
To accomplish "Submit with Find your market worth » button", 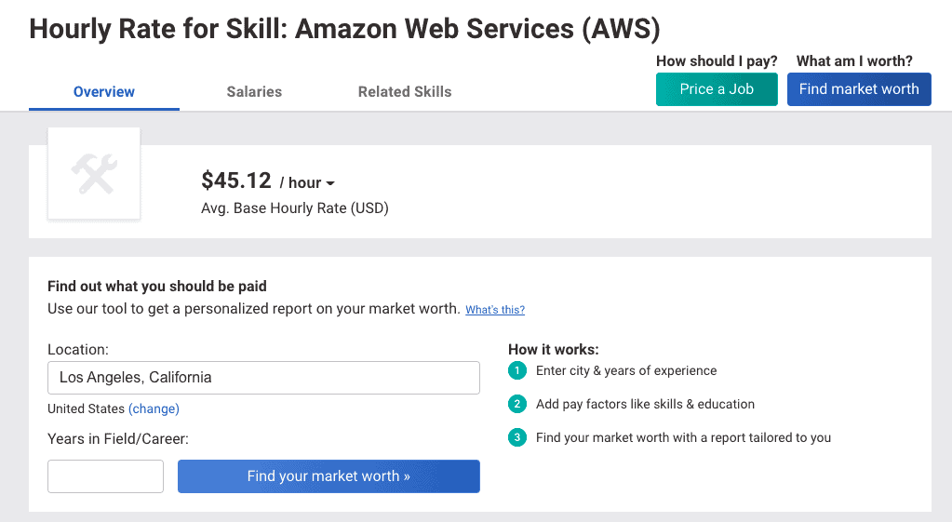I will [329, 476].
